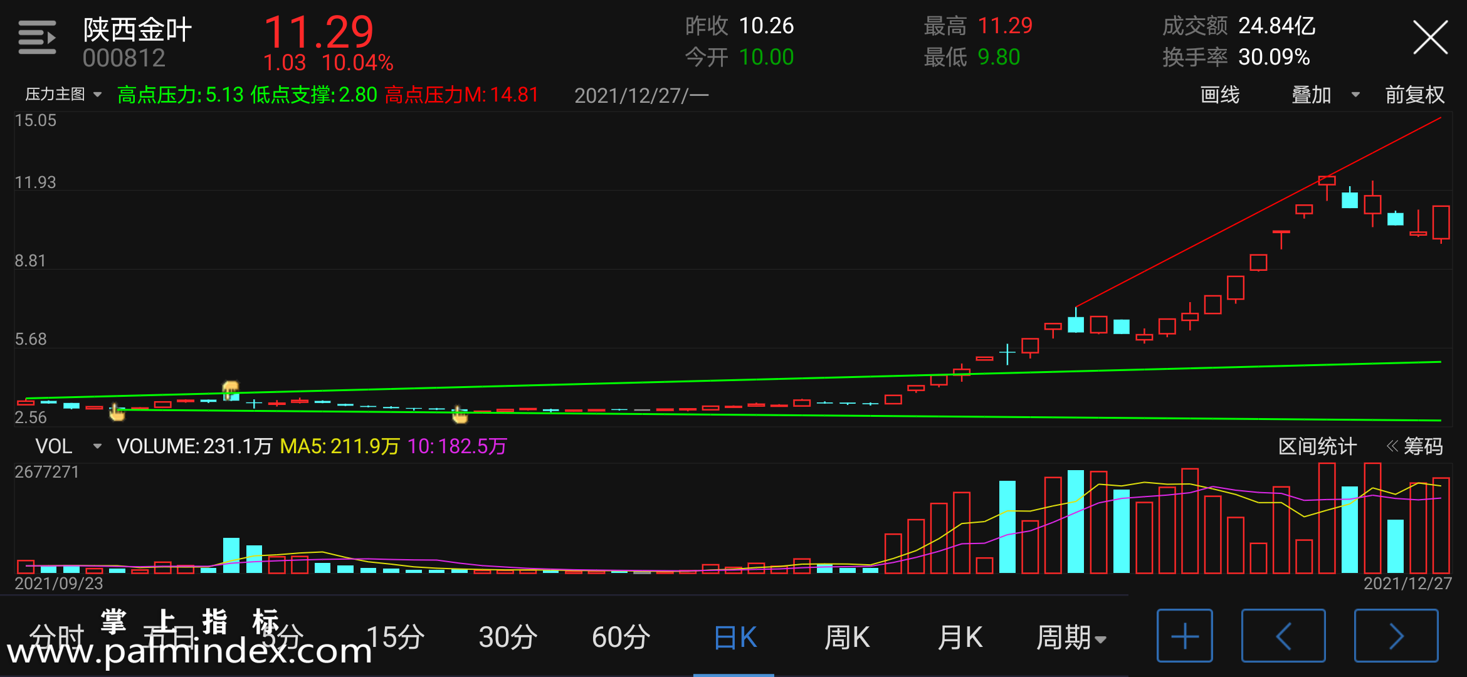Click 成交额 value 24.84亿
The image size is (1467, 677).
1277,26
